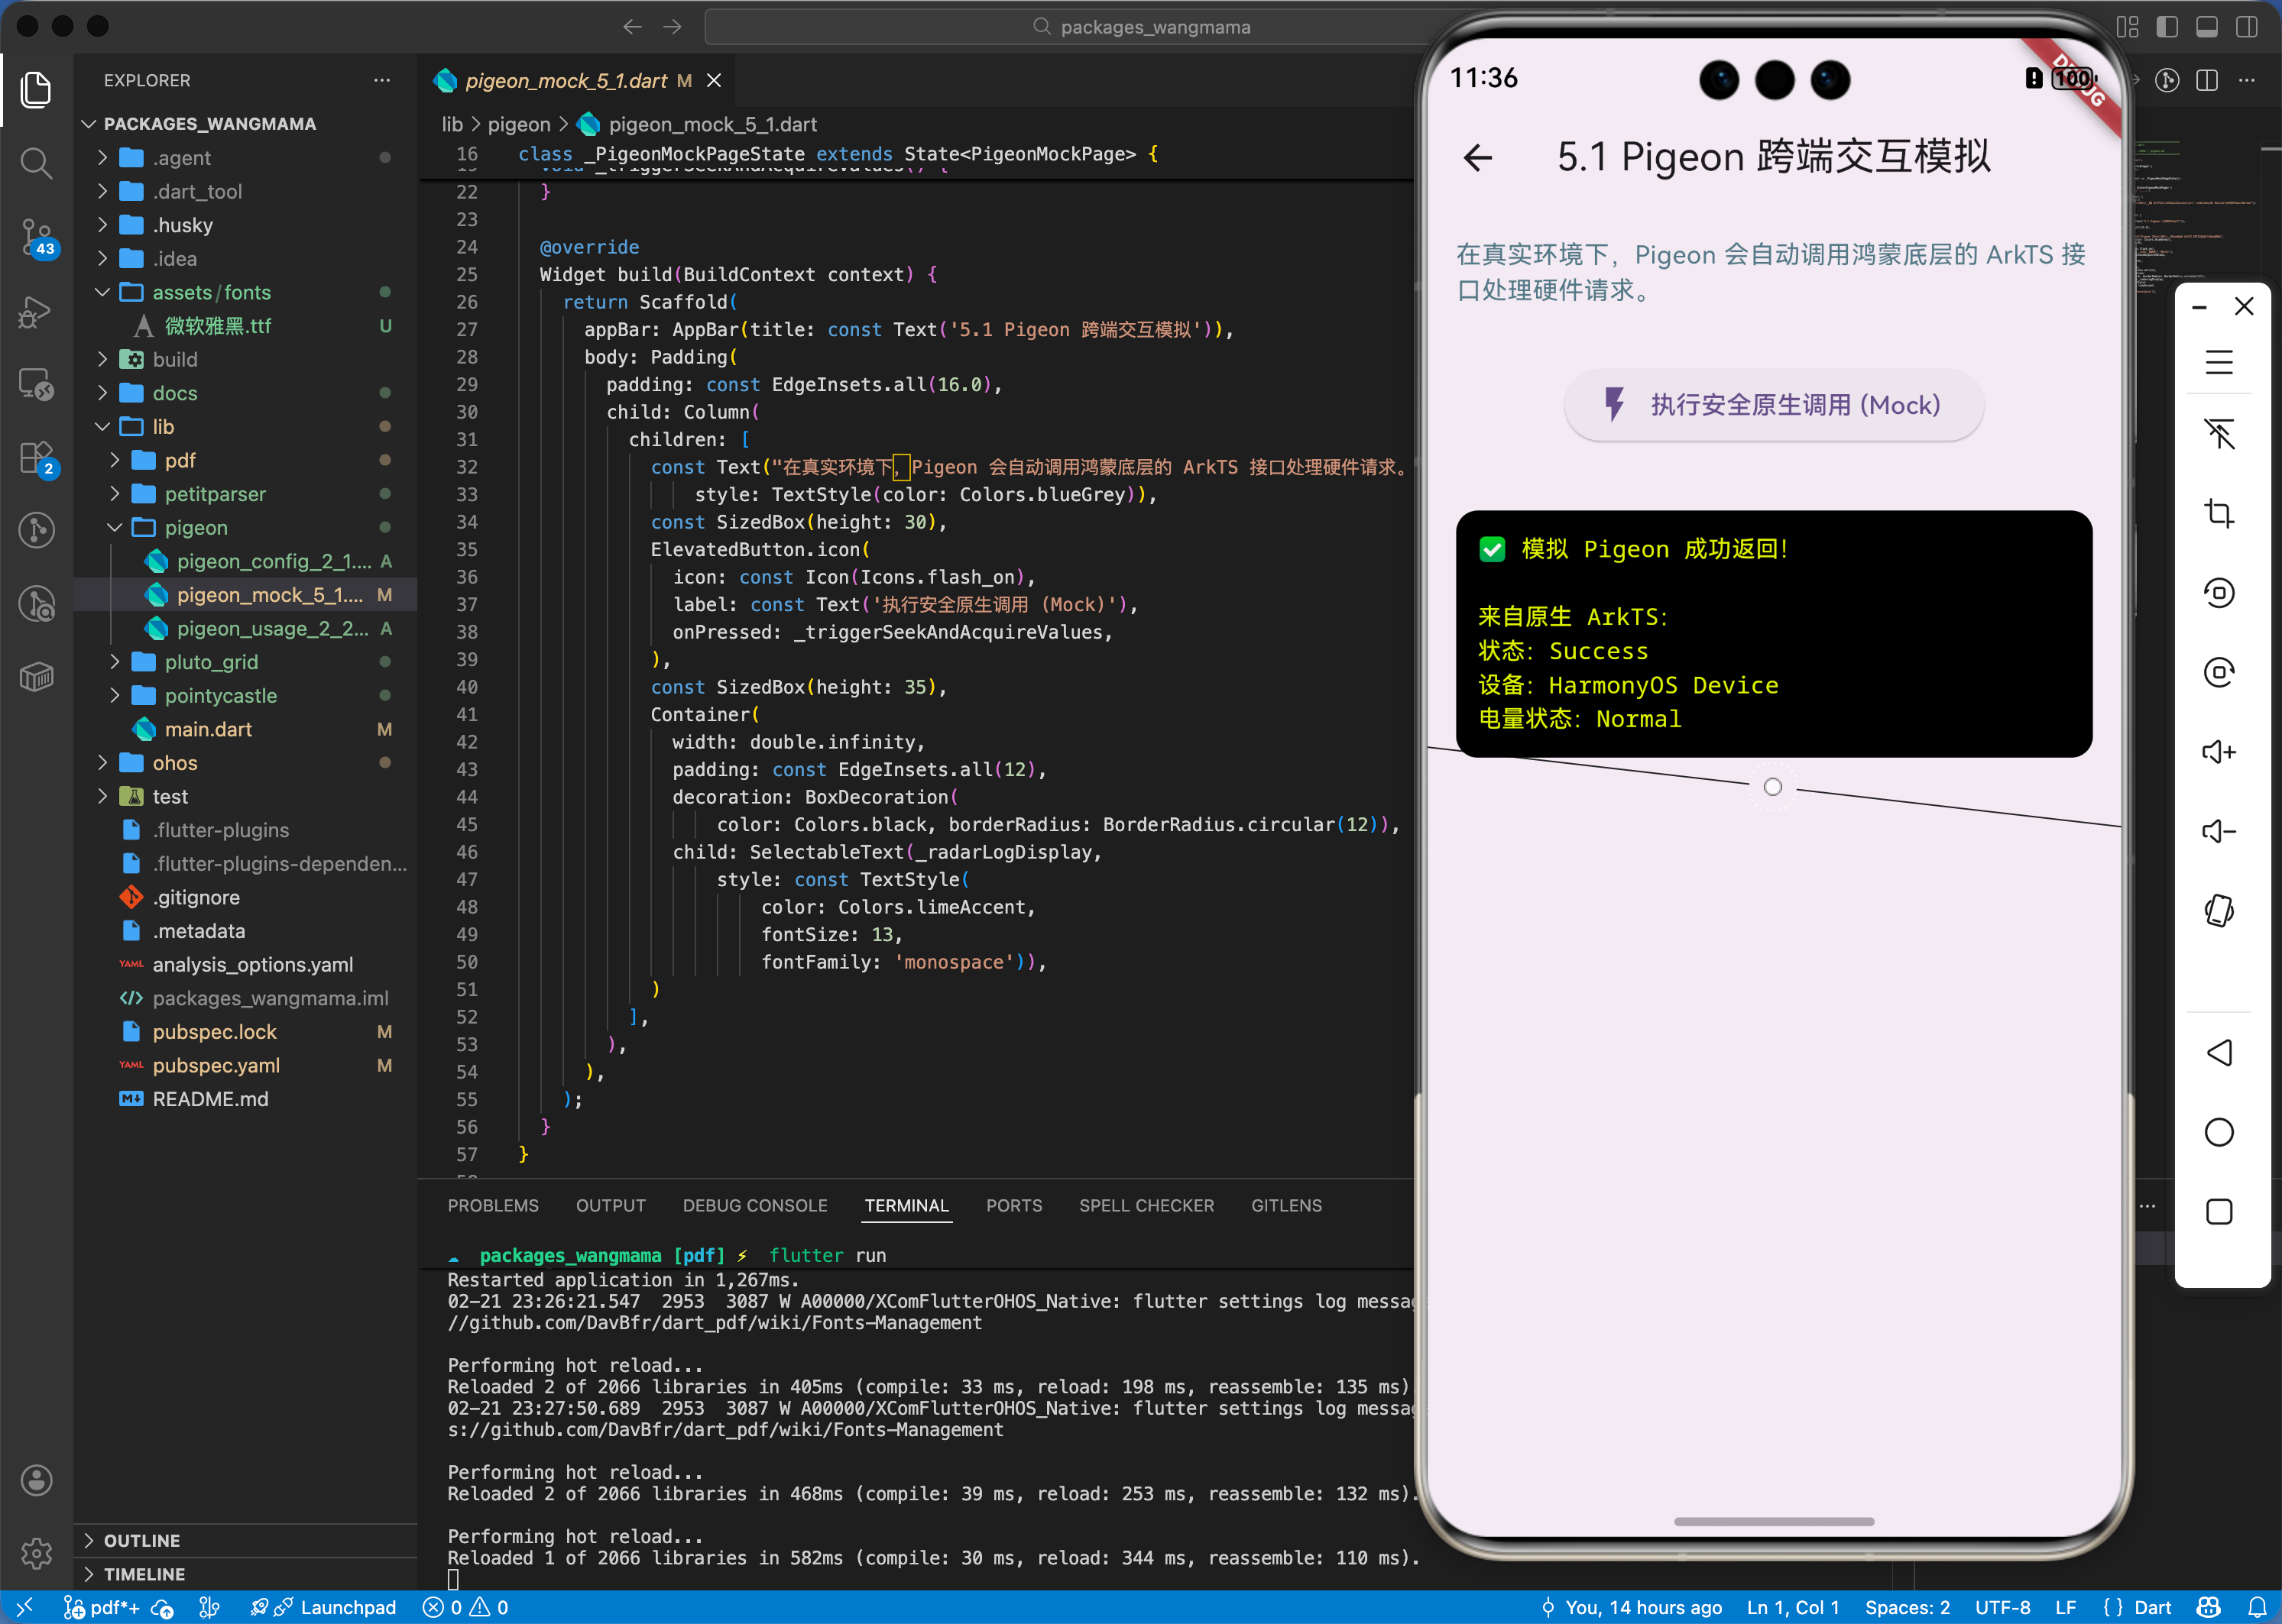Toggle secondary side bar layout icon
2282x1624 pixels.
point(2246,27)
